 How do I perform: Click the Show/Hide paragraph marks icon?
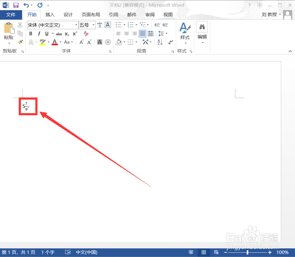point(170,42)
